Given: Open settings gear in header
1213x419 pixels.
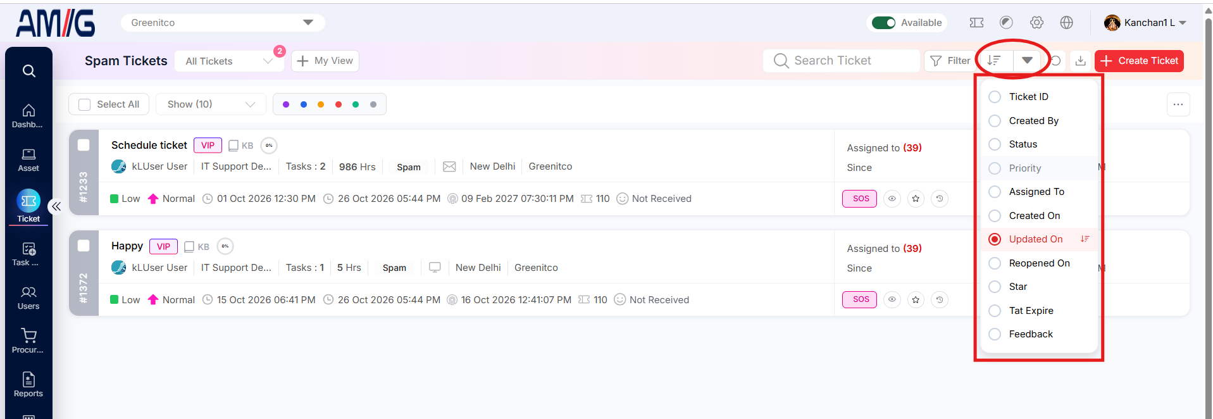Looking at the screenshot, I should (1036, 23).
